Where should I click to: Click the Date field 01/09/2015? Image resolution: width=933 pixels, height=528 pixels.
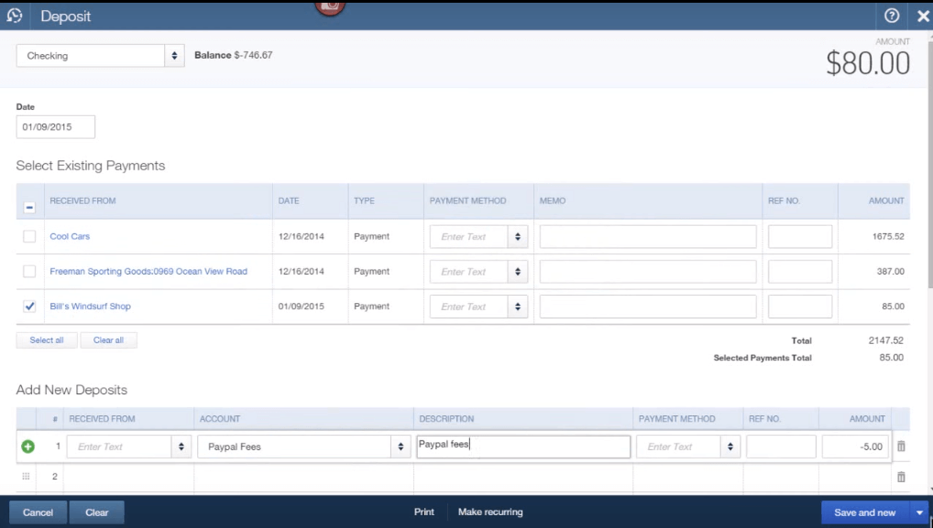click(x=55, y=127)
